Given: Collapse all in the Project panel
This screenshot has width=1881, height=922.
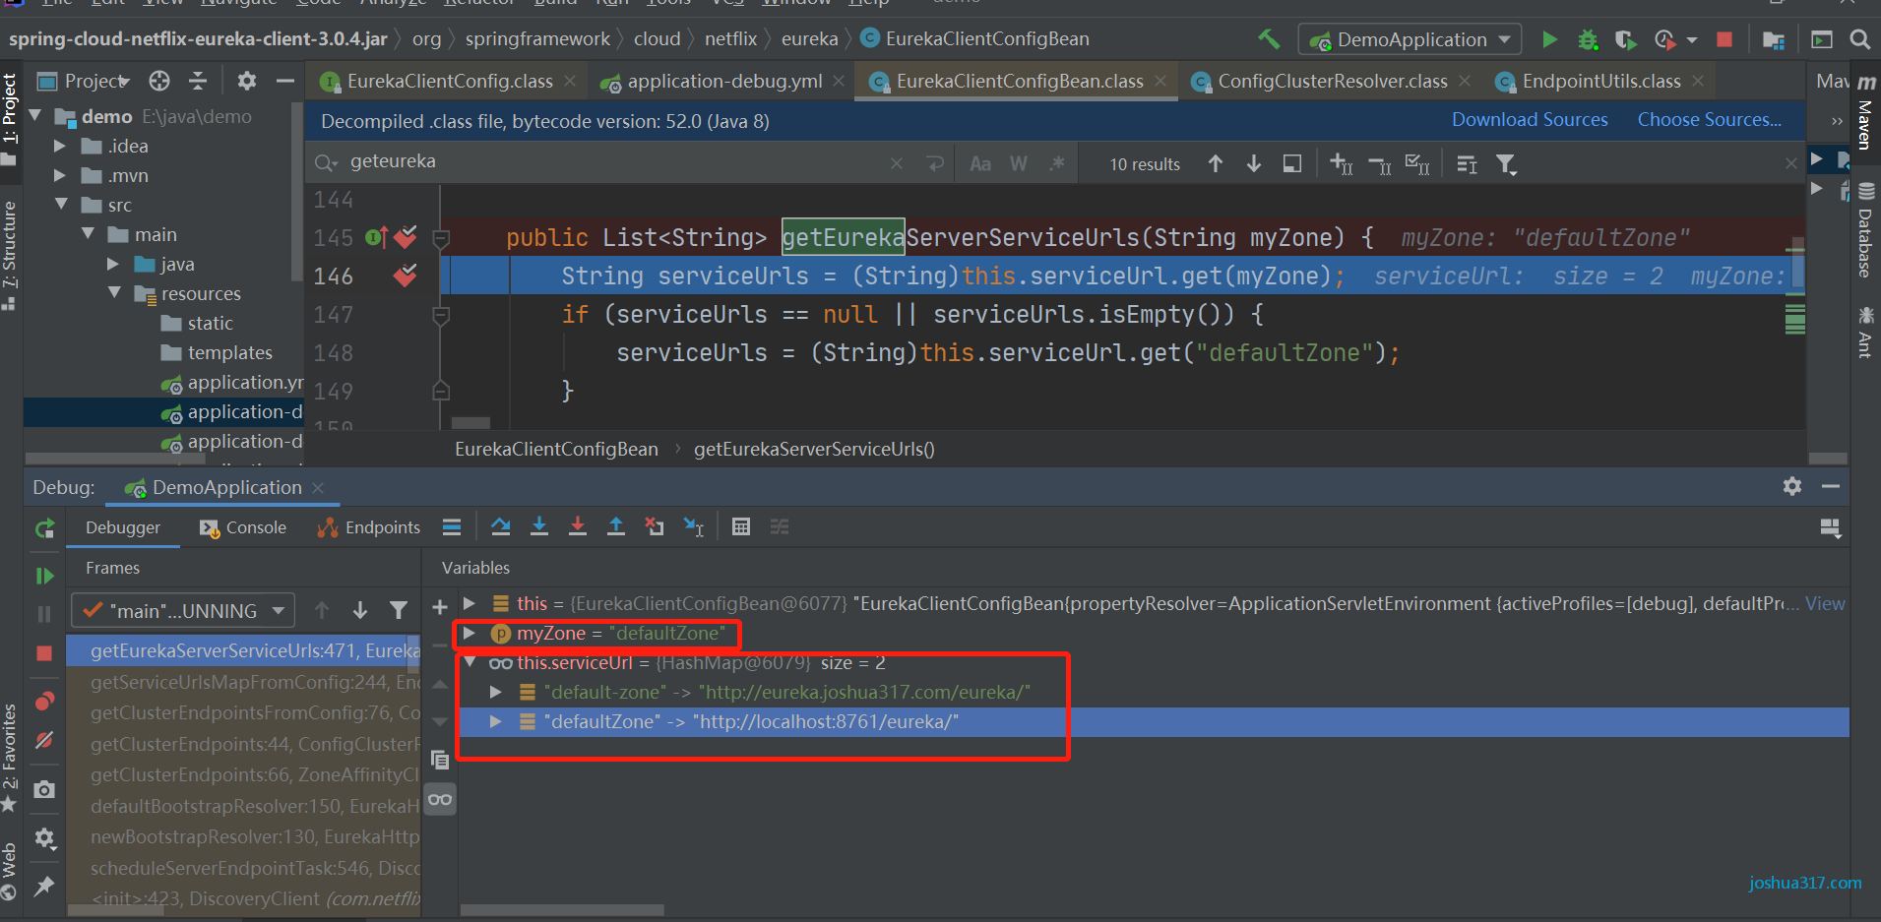Looking at the screenshot, I should [x=198, y=81].
